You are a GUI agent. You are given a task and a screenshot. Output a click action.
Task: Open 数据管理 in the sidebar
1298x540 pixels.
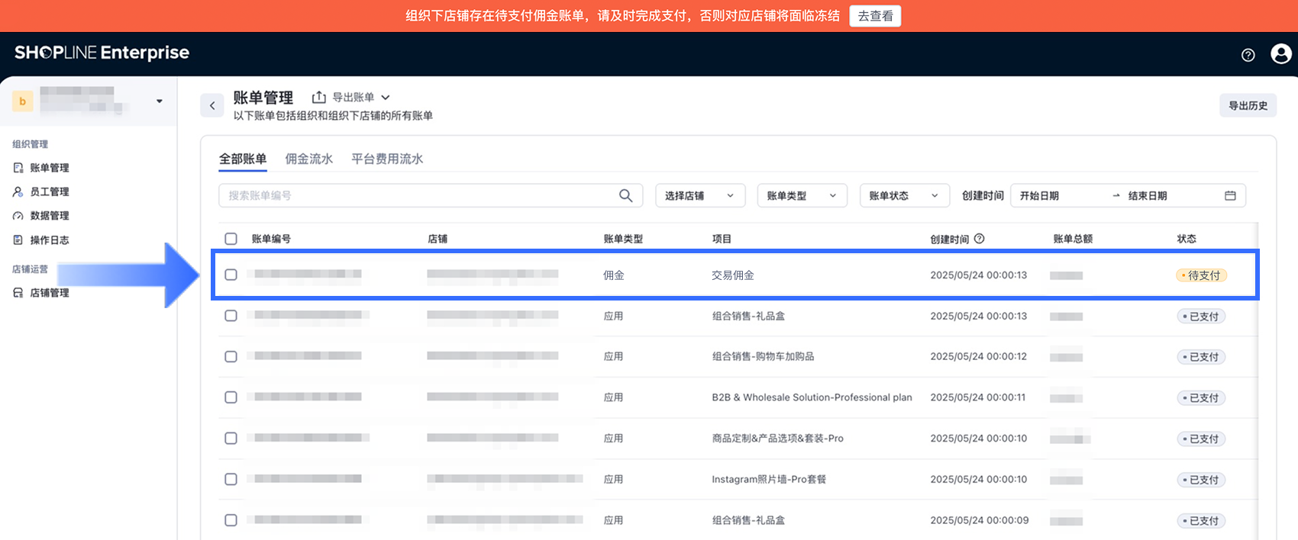pos(50,216)
